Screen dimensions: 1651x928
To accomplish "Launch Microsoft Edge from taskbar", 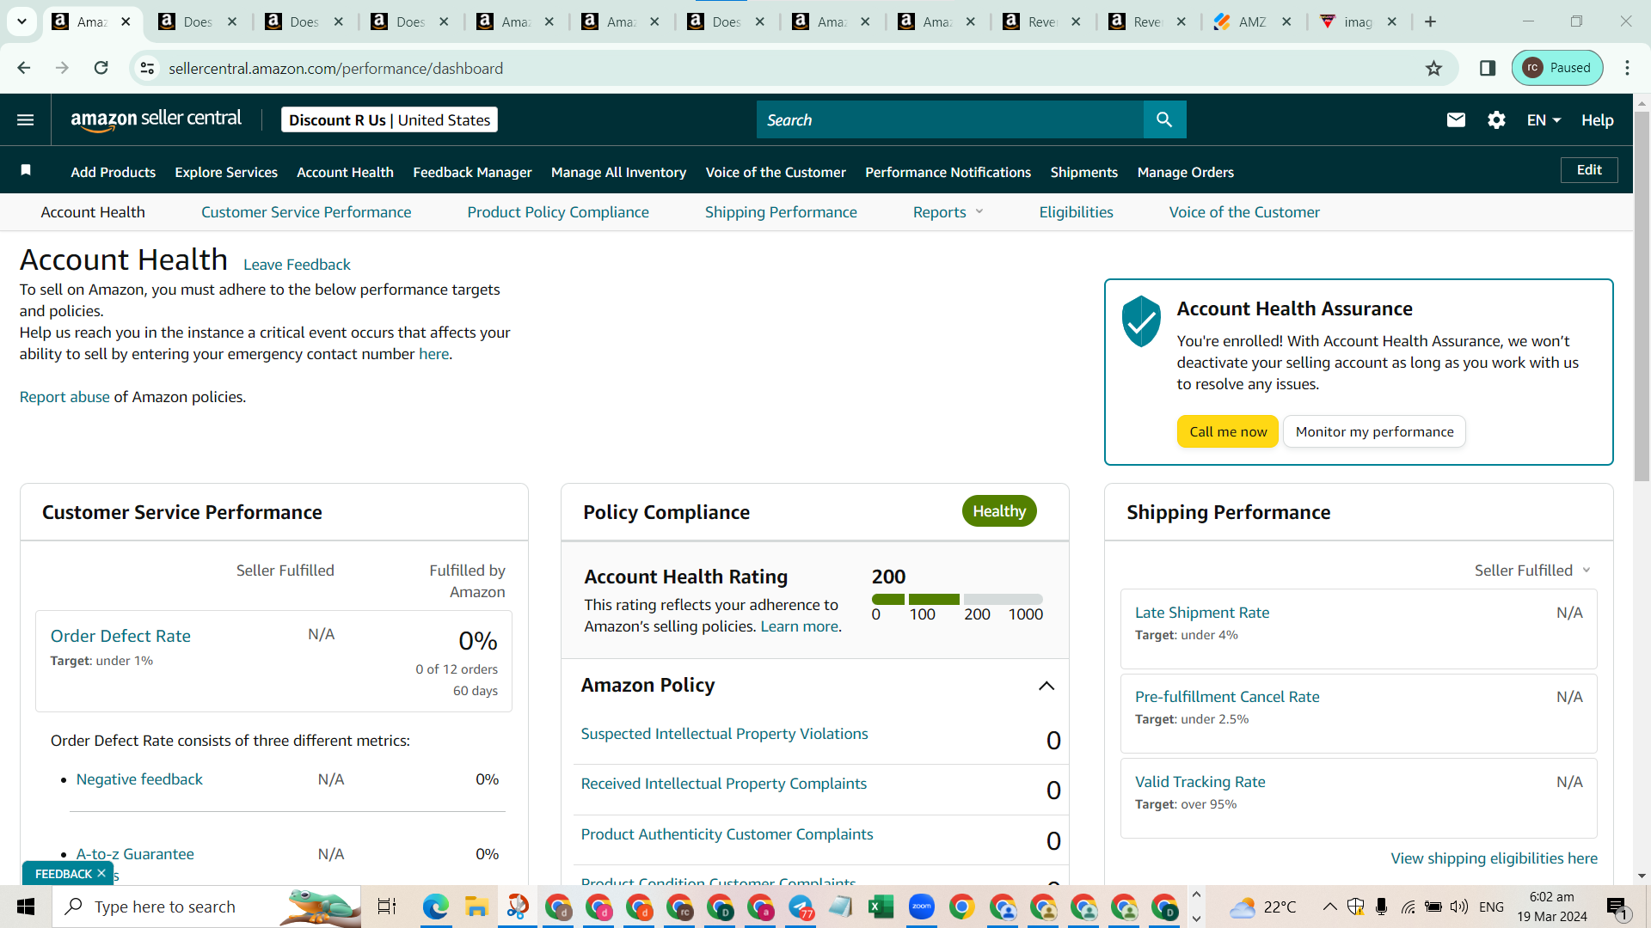I will pyautogui.click(x=436, y=907).
